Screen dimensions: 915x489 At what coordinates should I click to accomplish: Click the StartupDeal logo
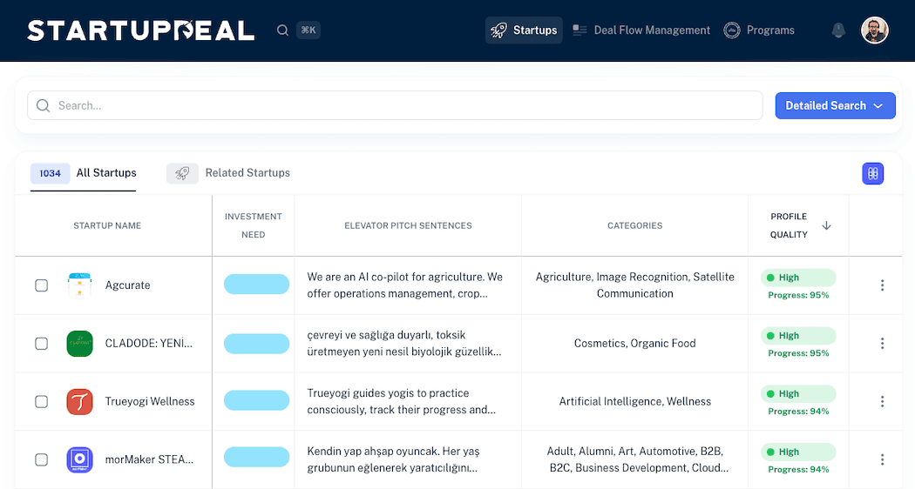(x=140, y=30)
